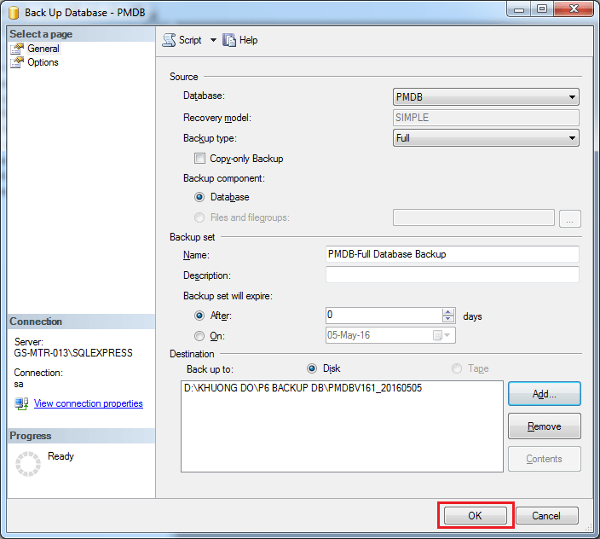
Task: Click the backup set Description field
Action: [452, 275]
